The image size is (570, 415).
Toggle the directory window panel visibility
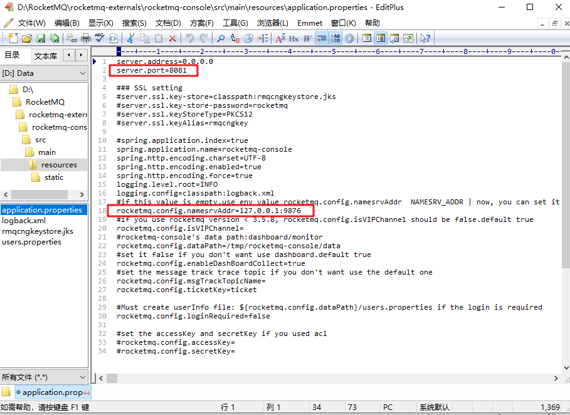click(x=381, y=38)
